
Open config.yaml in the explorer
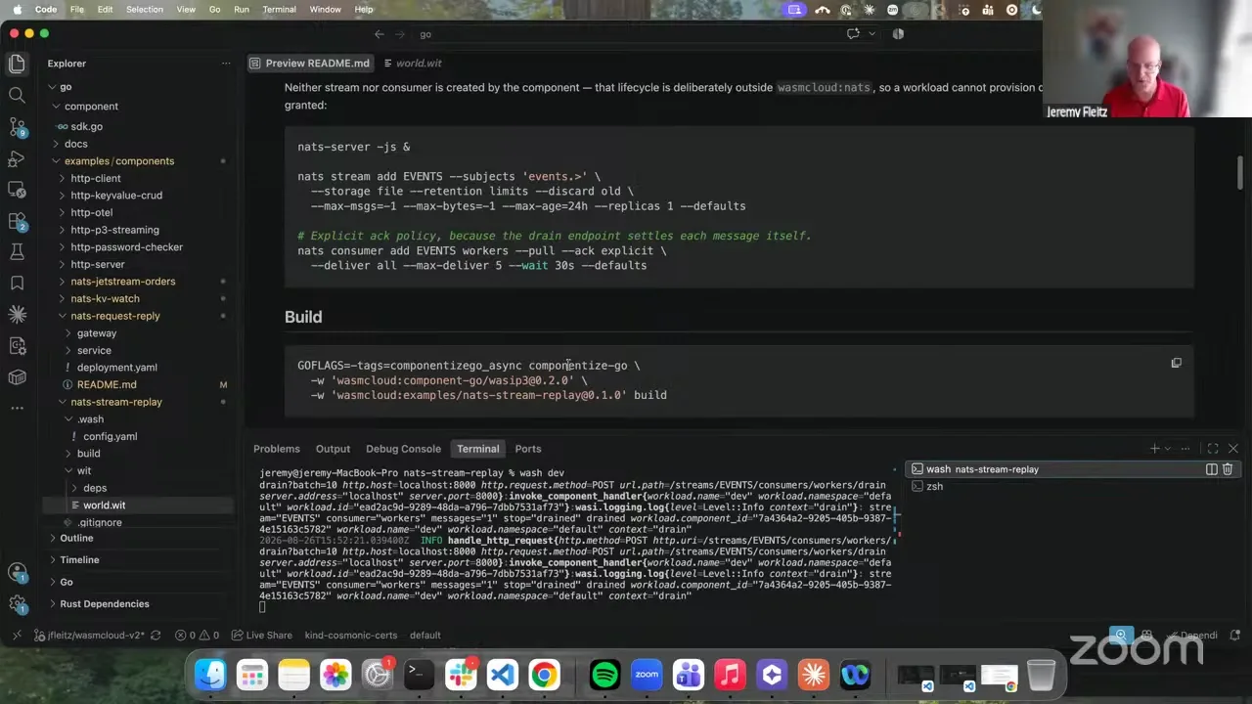(x=110, y=436)
